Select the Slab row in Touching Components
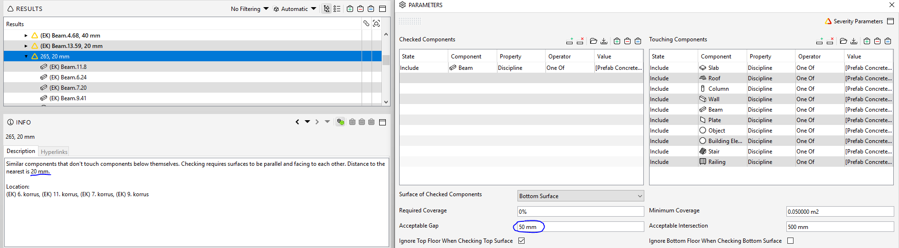The image size is (899, 248). [771, 67]
